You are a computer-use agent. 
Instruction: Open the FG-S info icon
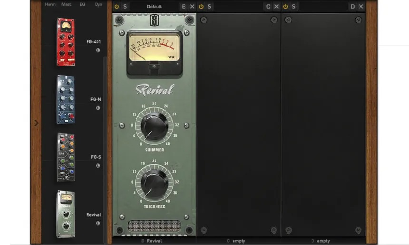[x=98, y=165]
